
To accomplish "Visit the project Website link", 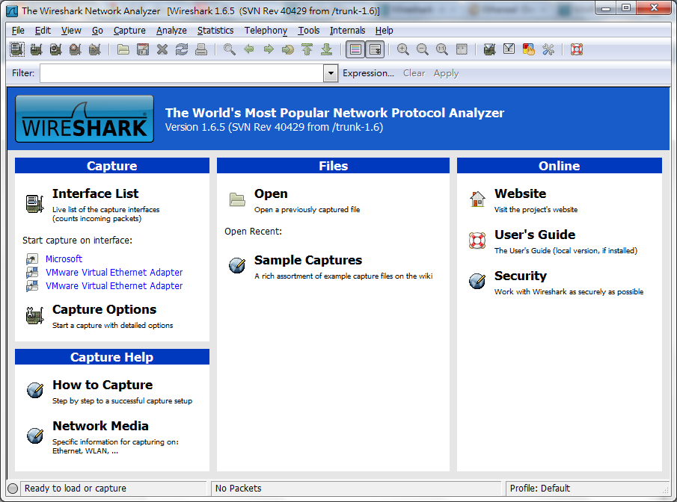I will point(520,193).
